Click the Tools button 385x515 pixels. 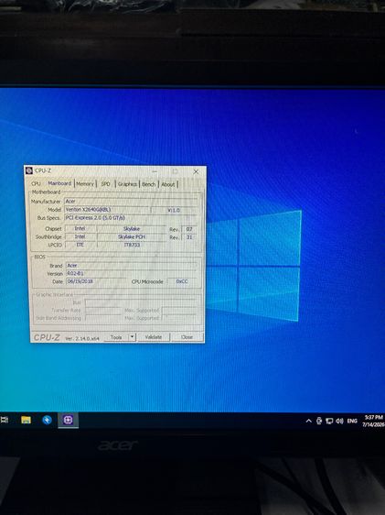point(116,337)
